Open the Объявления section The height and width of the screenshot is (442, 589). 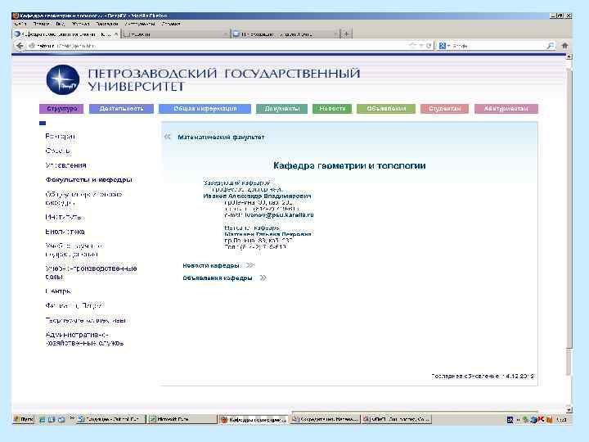tap(386, 109)
